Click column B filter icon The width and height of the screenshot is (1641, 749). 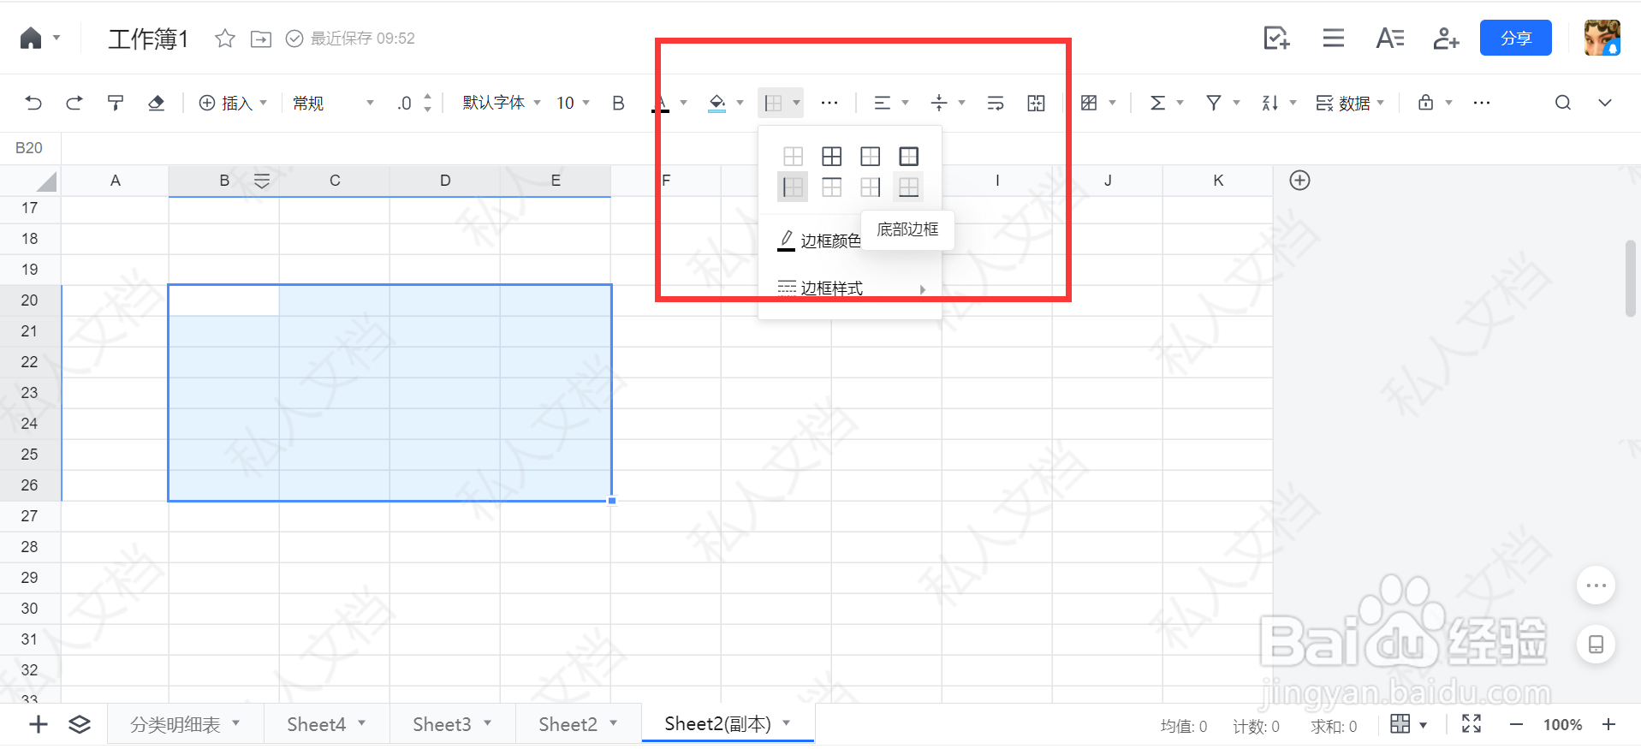click(262, 181)
